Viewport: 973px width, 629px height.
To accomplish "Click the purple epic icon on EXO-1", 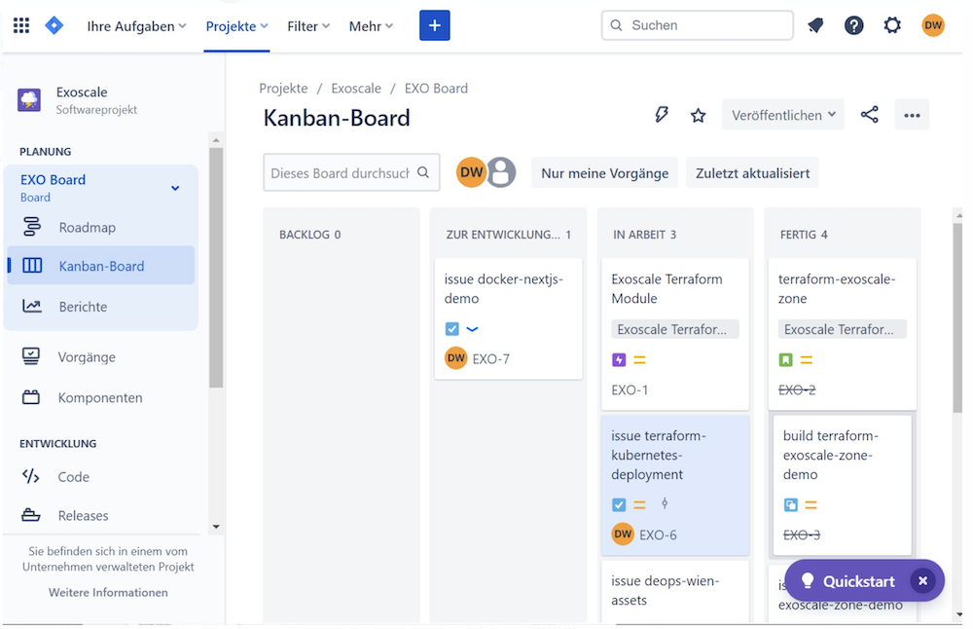I will tap(619, 359).
